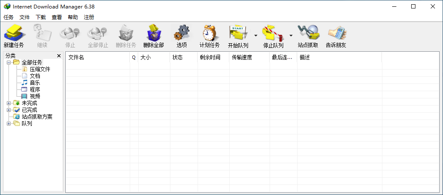Sort by 描述 column header

click(339, 57)
